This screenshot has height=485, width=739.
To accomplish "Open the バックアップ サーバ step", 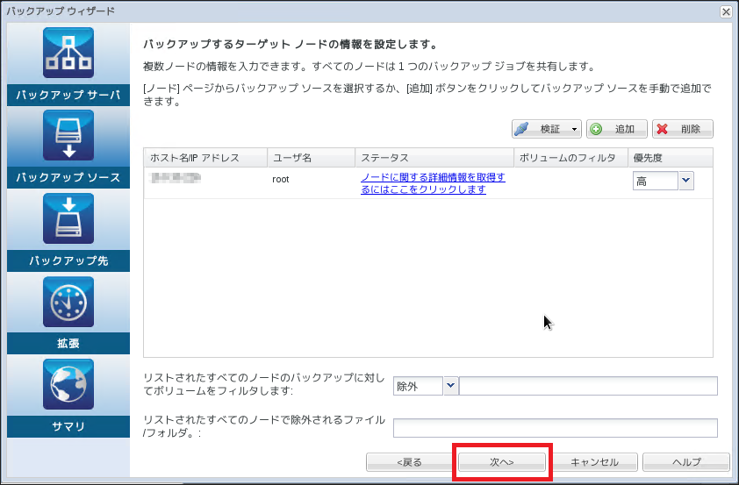I will [68, 95].
